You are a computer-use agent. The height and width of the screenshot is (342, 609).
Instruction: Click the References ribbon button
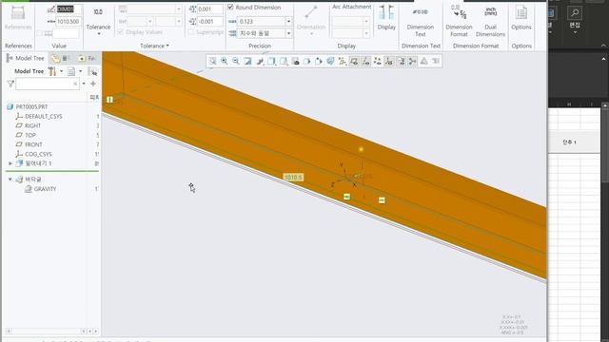click(18, 17)
